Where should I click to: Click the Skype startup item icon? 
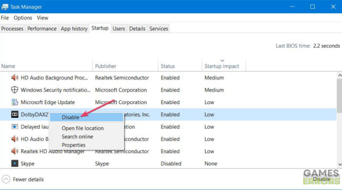(14, 164)
